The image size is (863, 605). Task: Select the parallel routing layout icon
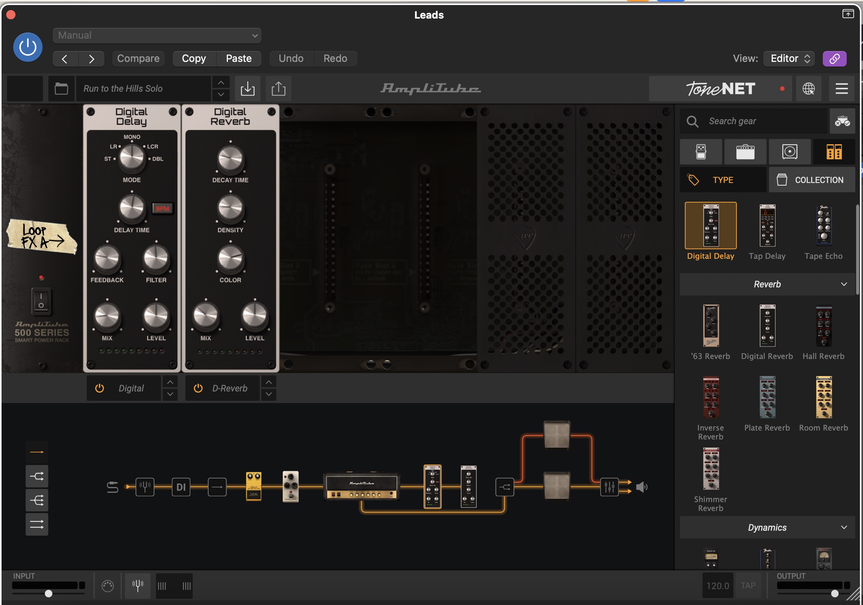[37, 525]
